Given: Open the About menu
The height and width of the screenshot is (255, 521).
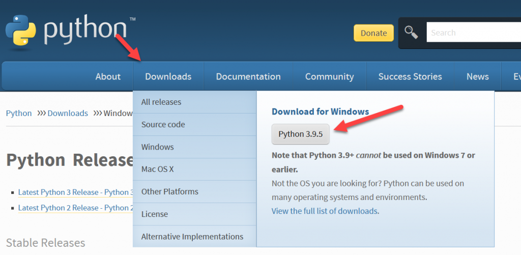Looking at the screenshot, I should pos(108,77).
